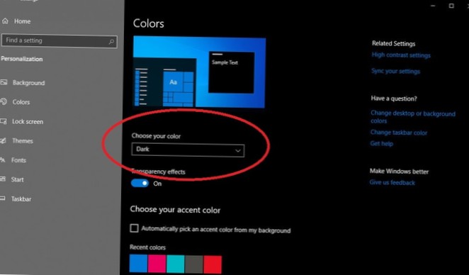Image resolution: width=469 pixels, height=275 pixels.
Task: Click the Related Settings heading
Action: 394,44
